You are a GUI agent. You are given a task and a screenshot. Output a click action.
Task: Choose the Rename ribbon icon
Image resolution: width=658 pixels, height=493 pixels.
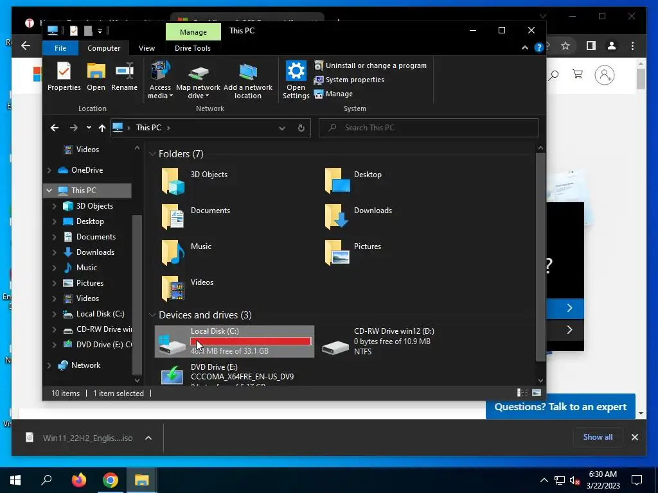(124, 76)
